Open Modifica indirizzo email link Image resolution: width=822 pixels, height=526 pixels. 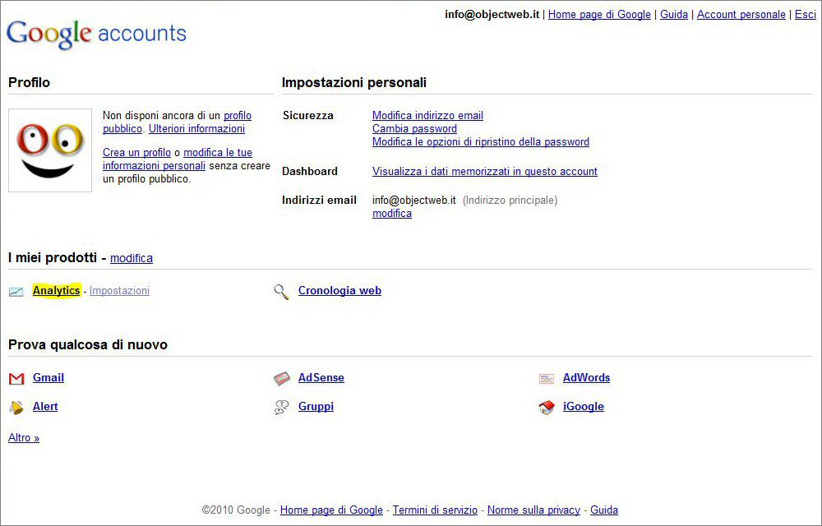pyautogui.click(x=427, y=116)
